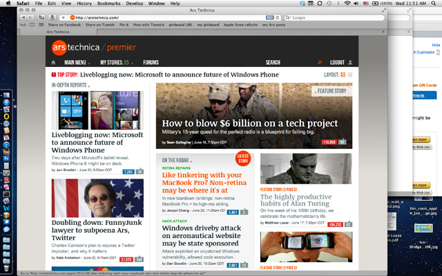Viewport: 442px width, 276px height.
Task: Click Share on Facebook bookmarklet
Action: pyautogui.click(x=64, y=25)
